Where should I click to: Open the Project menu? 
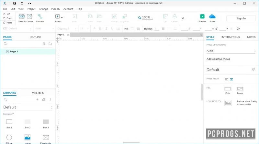[x=31, y=9]
